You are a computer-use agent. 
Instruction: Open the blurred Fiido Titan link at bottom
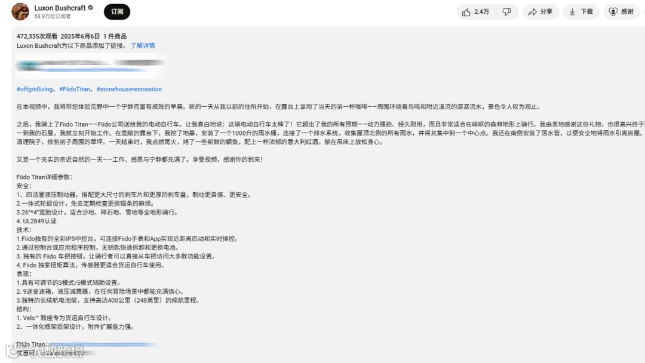pyautogui.click(x=104, y=344)
